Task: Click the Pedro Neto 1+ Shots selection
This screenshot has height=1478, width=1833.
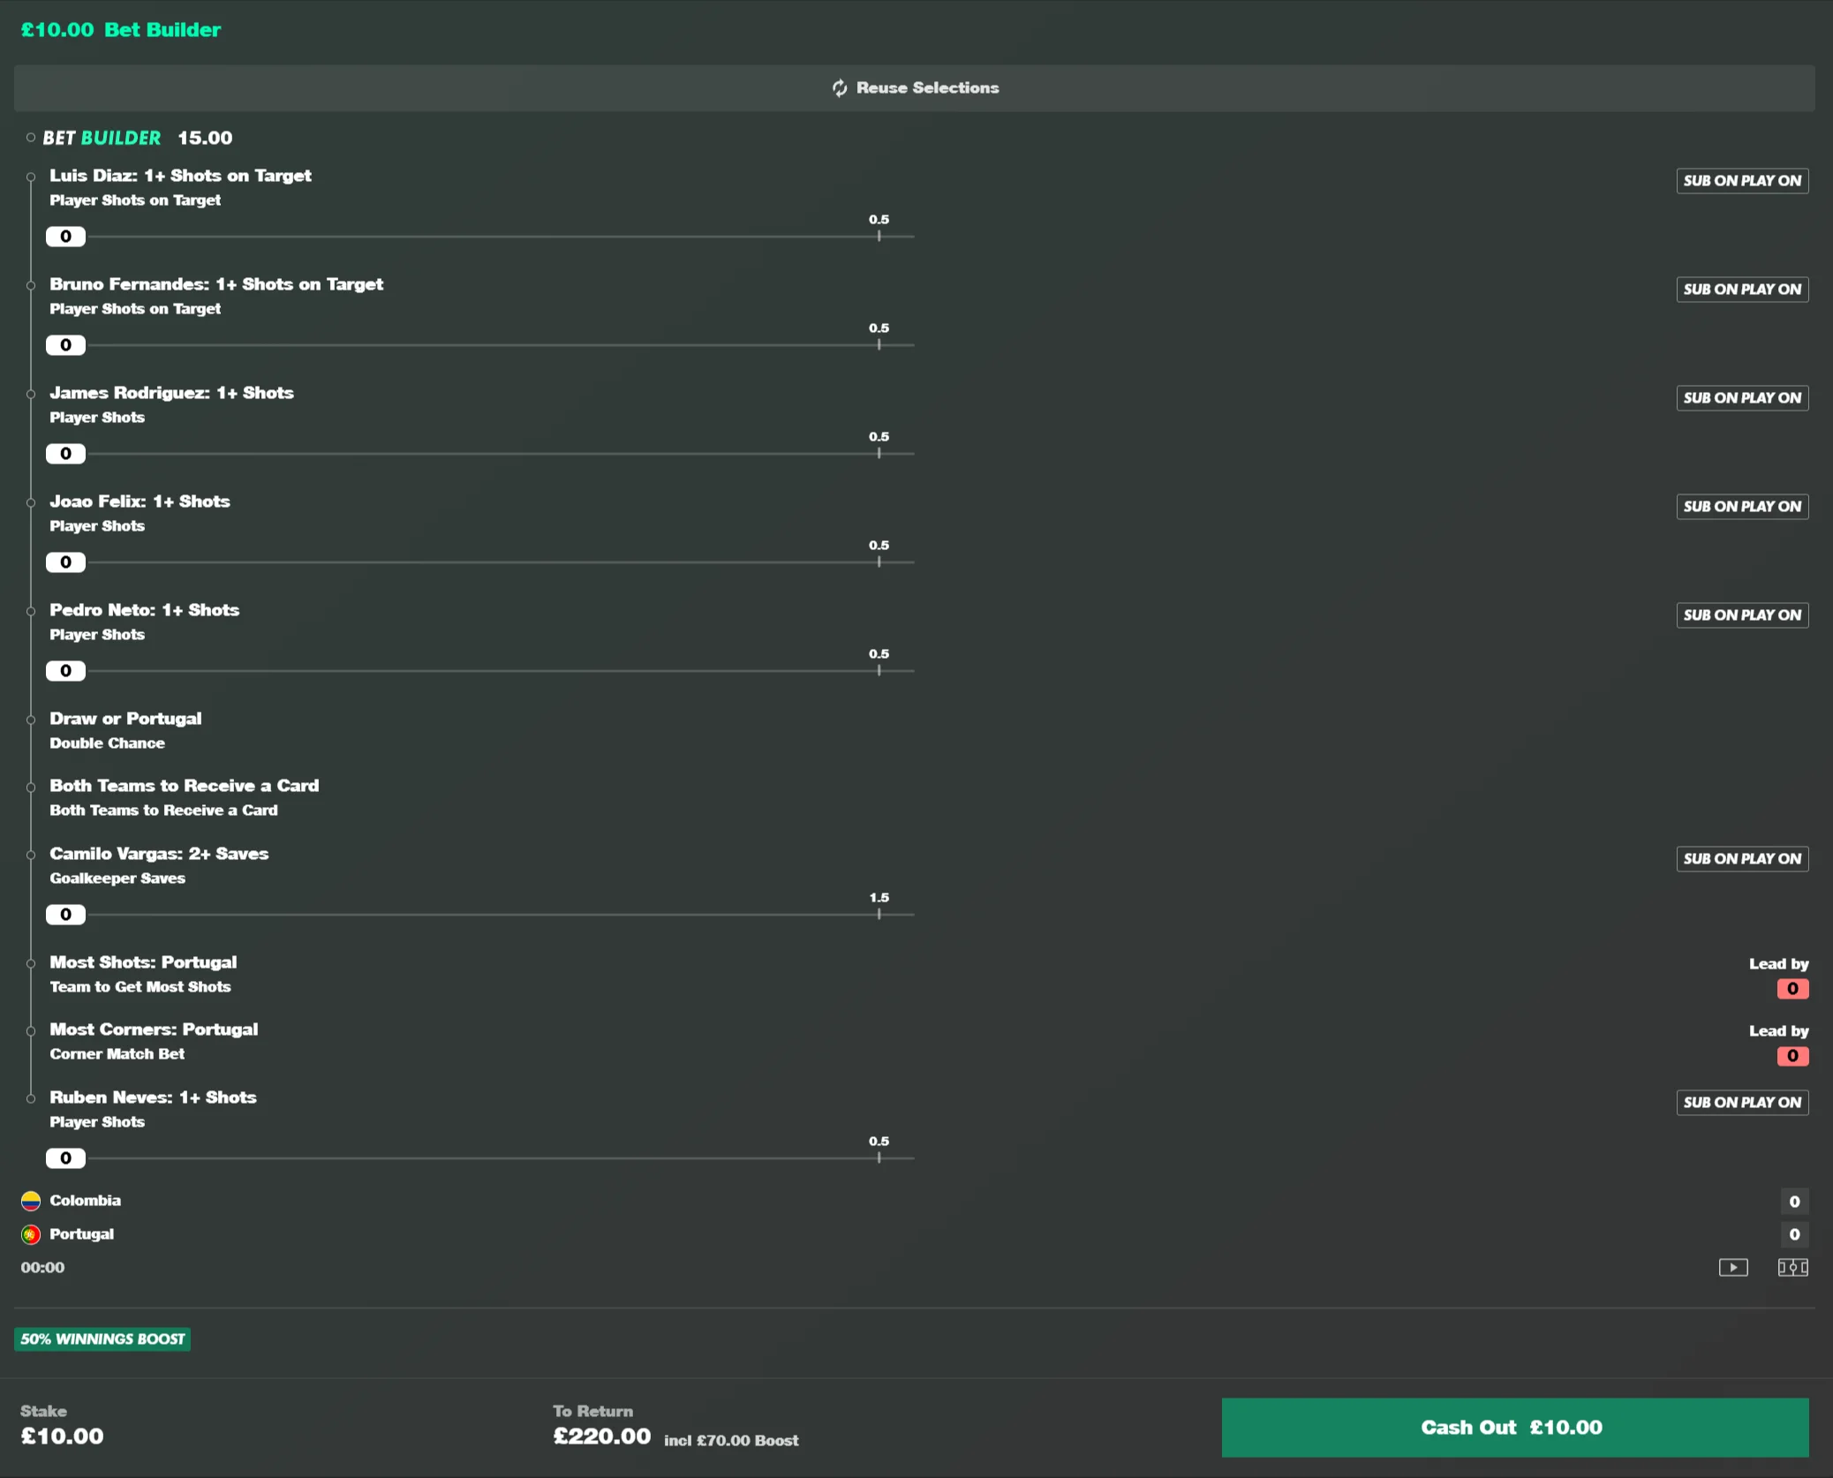Action: click(x=144, y=621)
